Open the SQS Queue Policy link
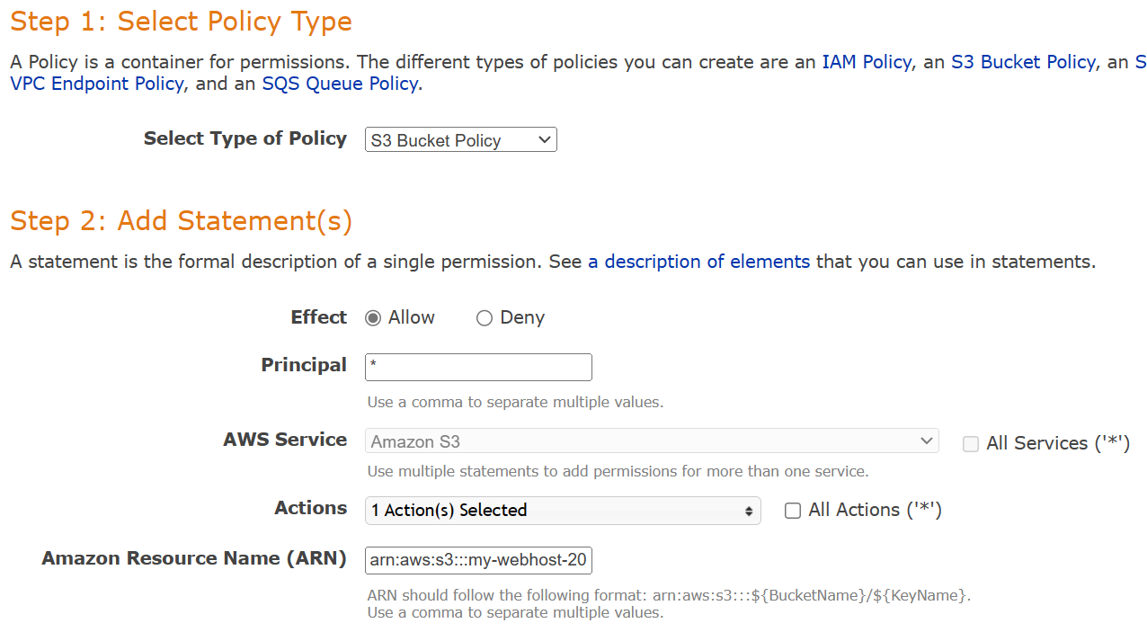Viewport: 1147px width, 632px height. [340, 84]
